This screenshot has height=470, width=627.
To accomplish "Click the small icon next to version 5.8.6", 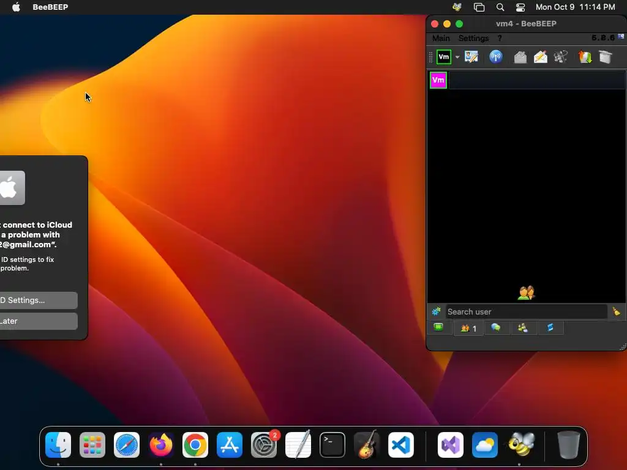I will (621, 36).
